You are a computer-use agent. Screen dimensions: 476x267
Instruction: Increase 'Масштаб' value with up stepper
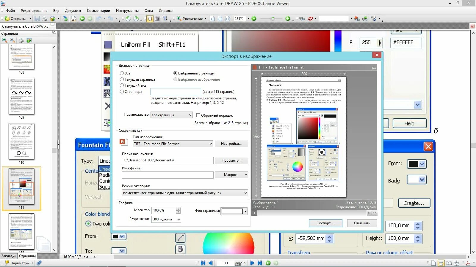point(178,209)
